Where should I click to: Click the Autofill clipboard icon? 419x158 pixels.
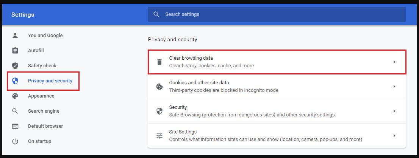coord(15,51)
